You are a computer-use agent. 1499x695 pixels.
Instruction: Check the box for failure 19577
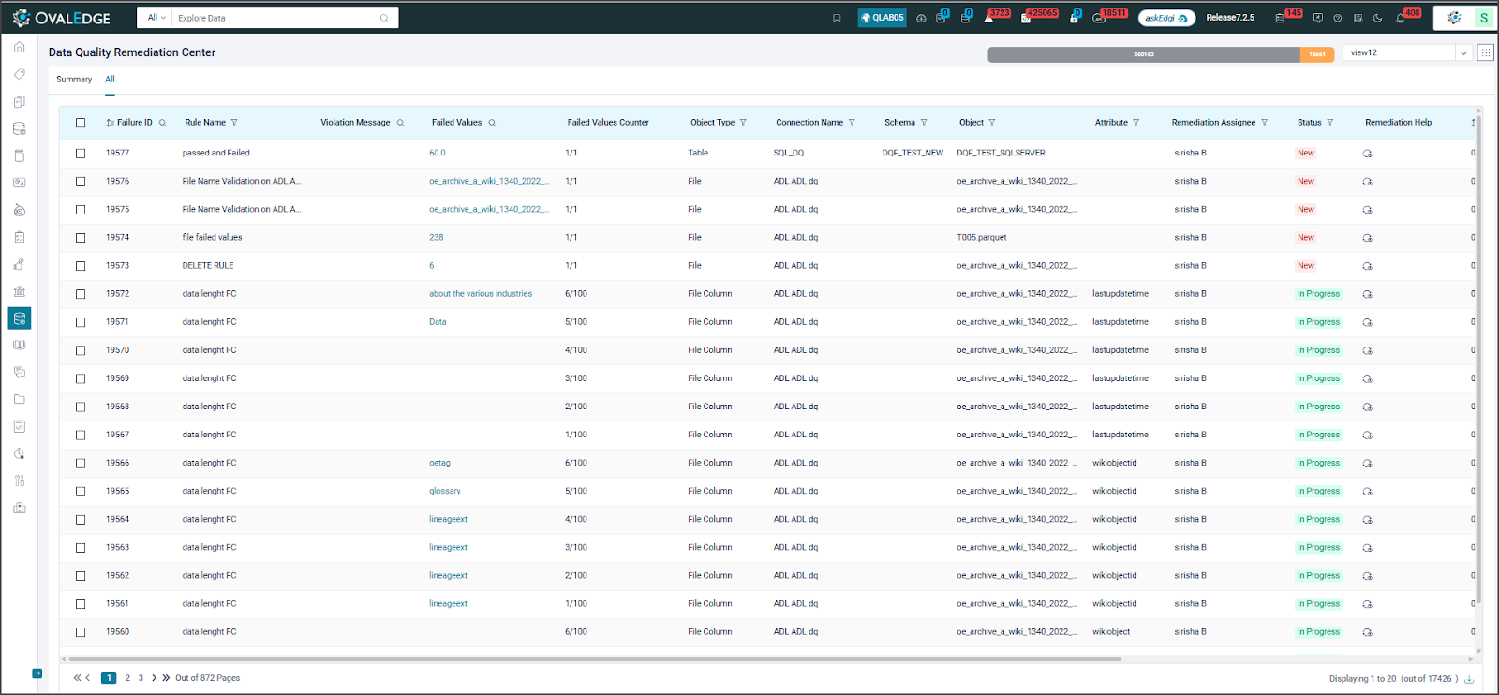(x=81, y=154)
